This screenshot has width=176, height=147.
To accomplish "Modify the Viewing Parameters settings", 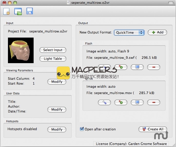I will pyautogui.click(x=57, y=82).
